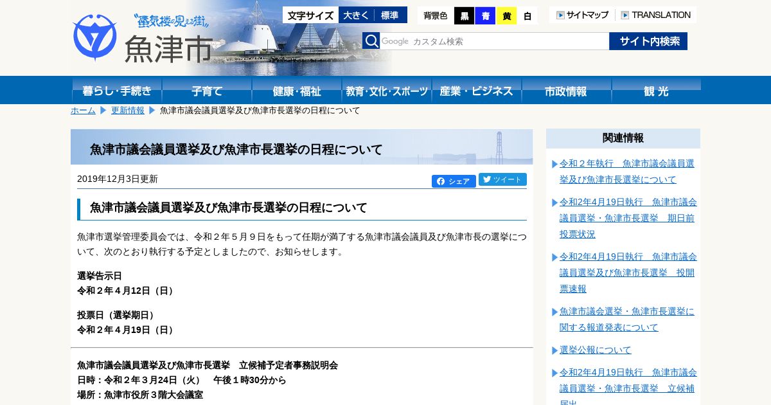Screen dimensions: 771x405
Task: Choose the white (白) background color
Action: (527, 15)
